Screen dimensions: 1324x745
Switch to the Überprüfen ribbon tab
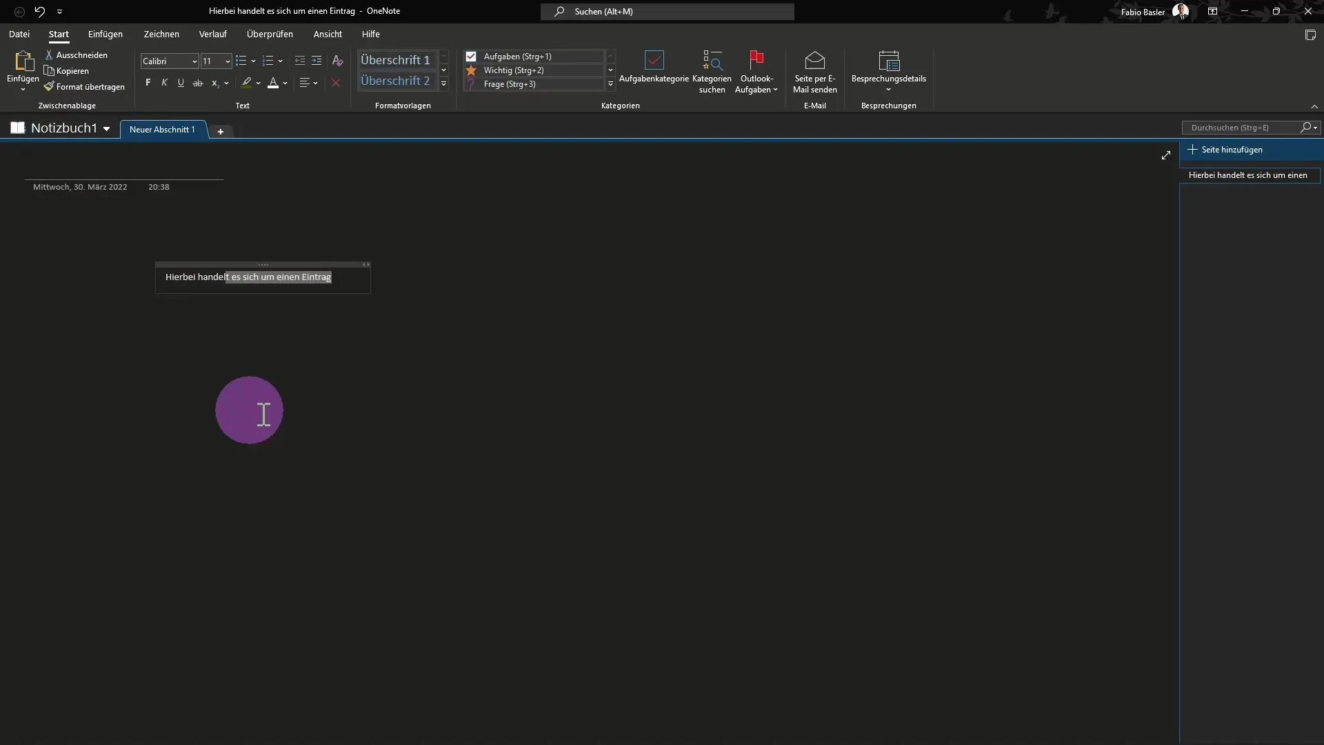pyautogui.click(x=270, y=34)
